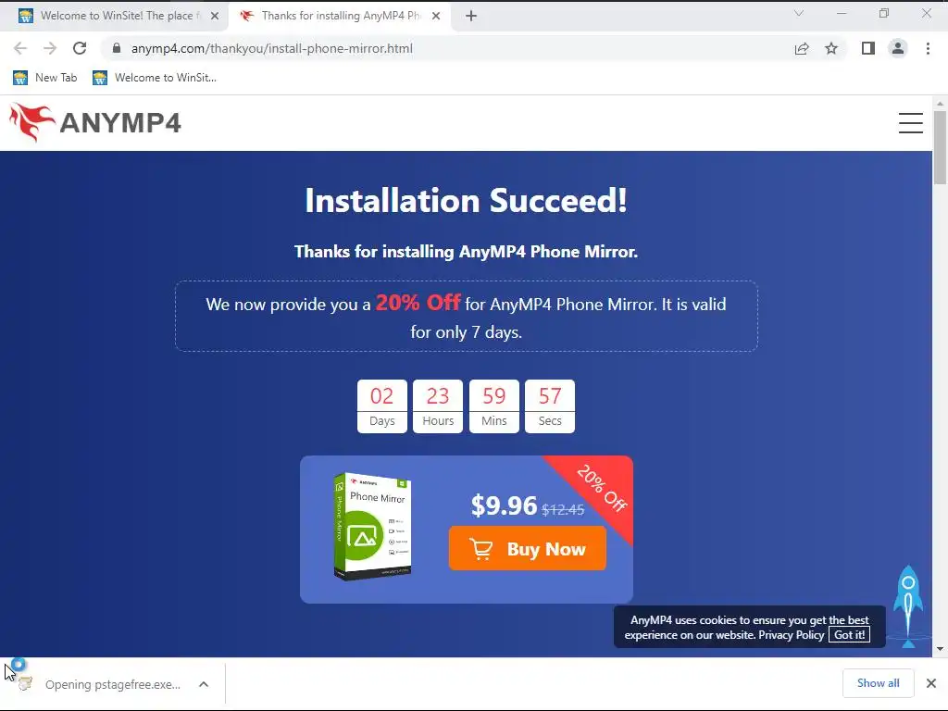
Task: View site info via the padlock icon
Action: tap(117, 48)
